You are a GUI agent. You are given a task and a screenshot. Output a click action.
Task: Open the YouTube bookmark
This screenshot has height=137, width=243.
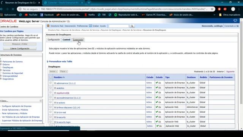pos(31,15)
